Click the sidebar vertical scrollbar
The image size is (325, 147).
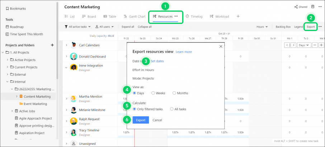point(57,41)
